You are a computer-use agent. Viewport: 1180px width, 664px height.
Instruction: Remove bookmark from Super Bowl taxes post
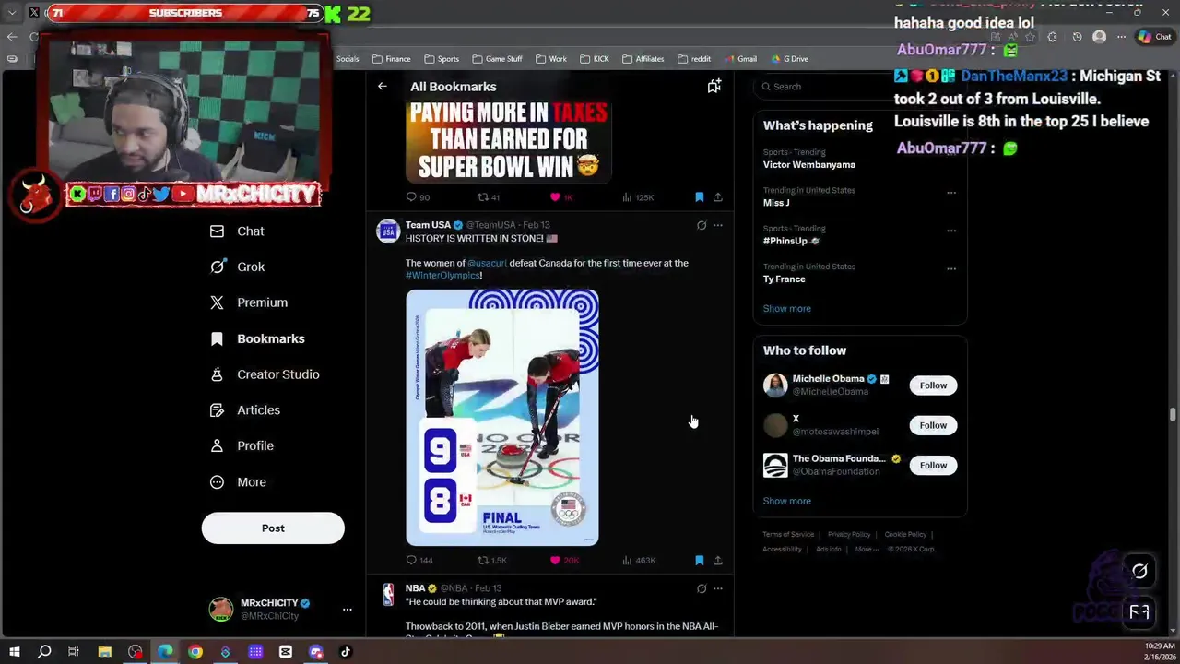coord(699,196)
